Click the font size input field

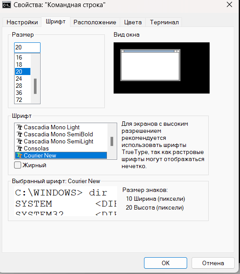(x=27, y=48)
